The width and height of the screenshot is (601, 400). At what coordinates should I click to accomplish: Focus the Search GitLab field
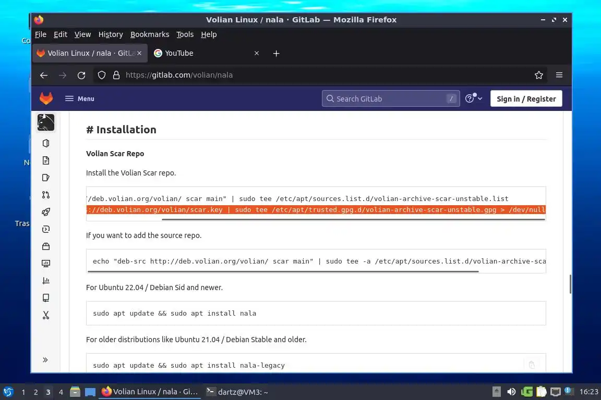click(x=391, y=99)
